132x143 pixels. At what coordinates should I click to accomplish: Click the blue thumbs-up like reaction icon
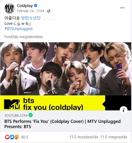[x=12, y=137]
